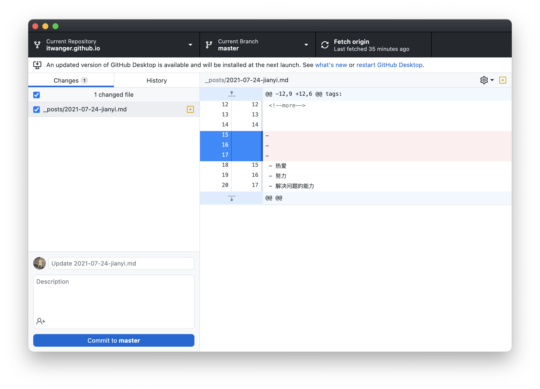
Task: Expand diff downward with arrow icon
Action: 231,198
